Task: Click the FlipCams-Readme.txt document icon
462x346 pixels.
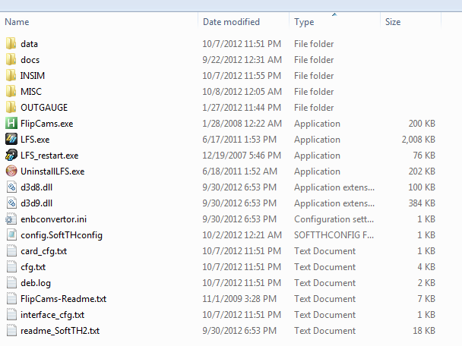Action: click(11, 298)
